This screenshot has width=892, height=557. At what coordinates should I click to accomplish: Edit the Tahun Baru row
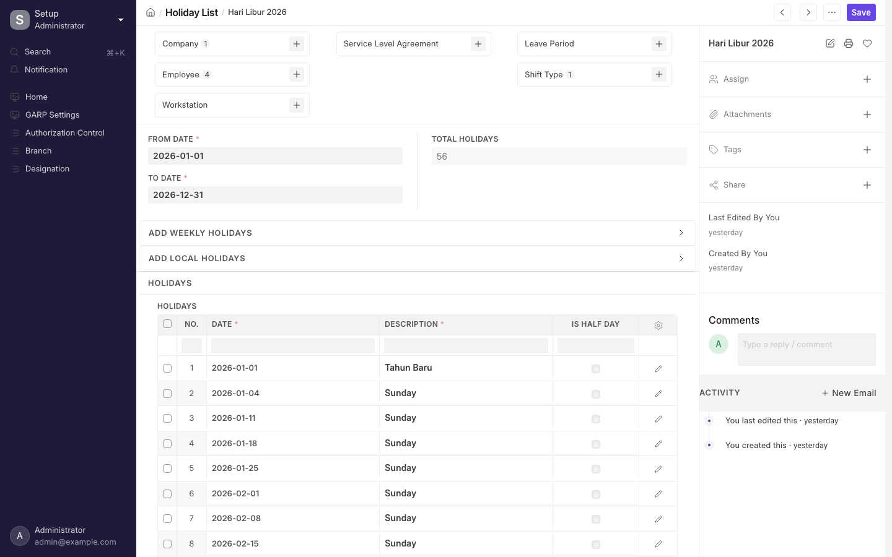click(x=658, y=369)
